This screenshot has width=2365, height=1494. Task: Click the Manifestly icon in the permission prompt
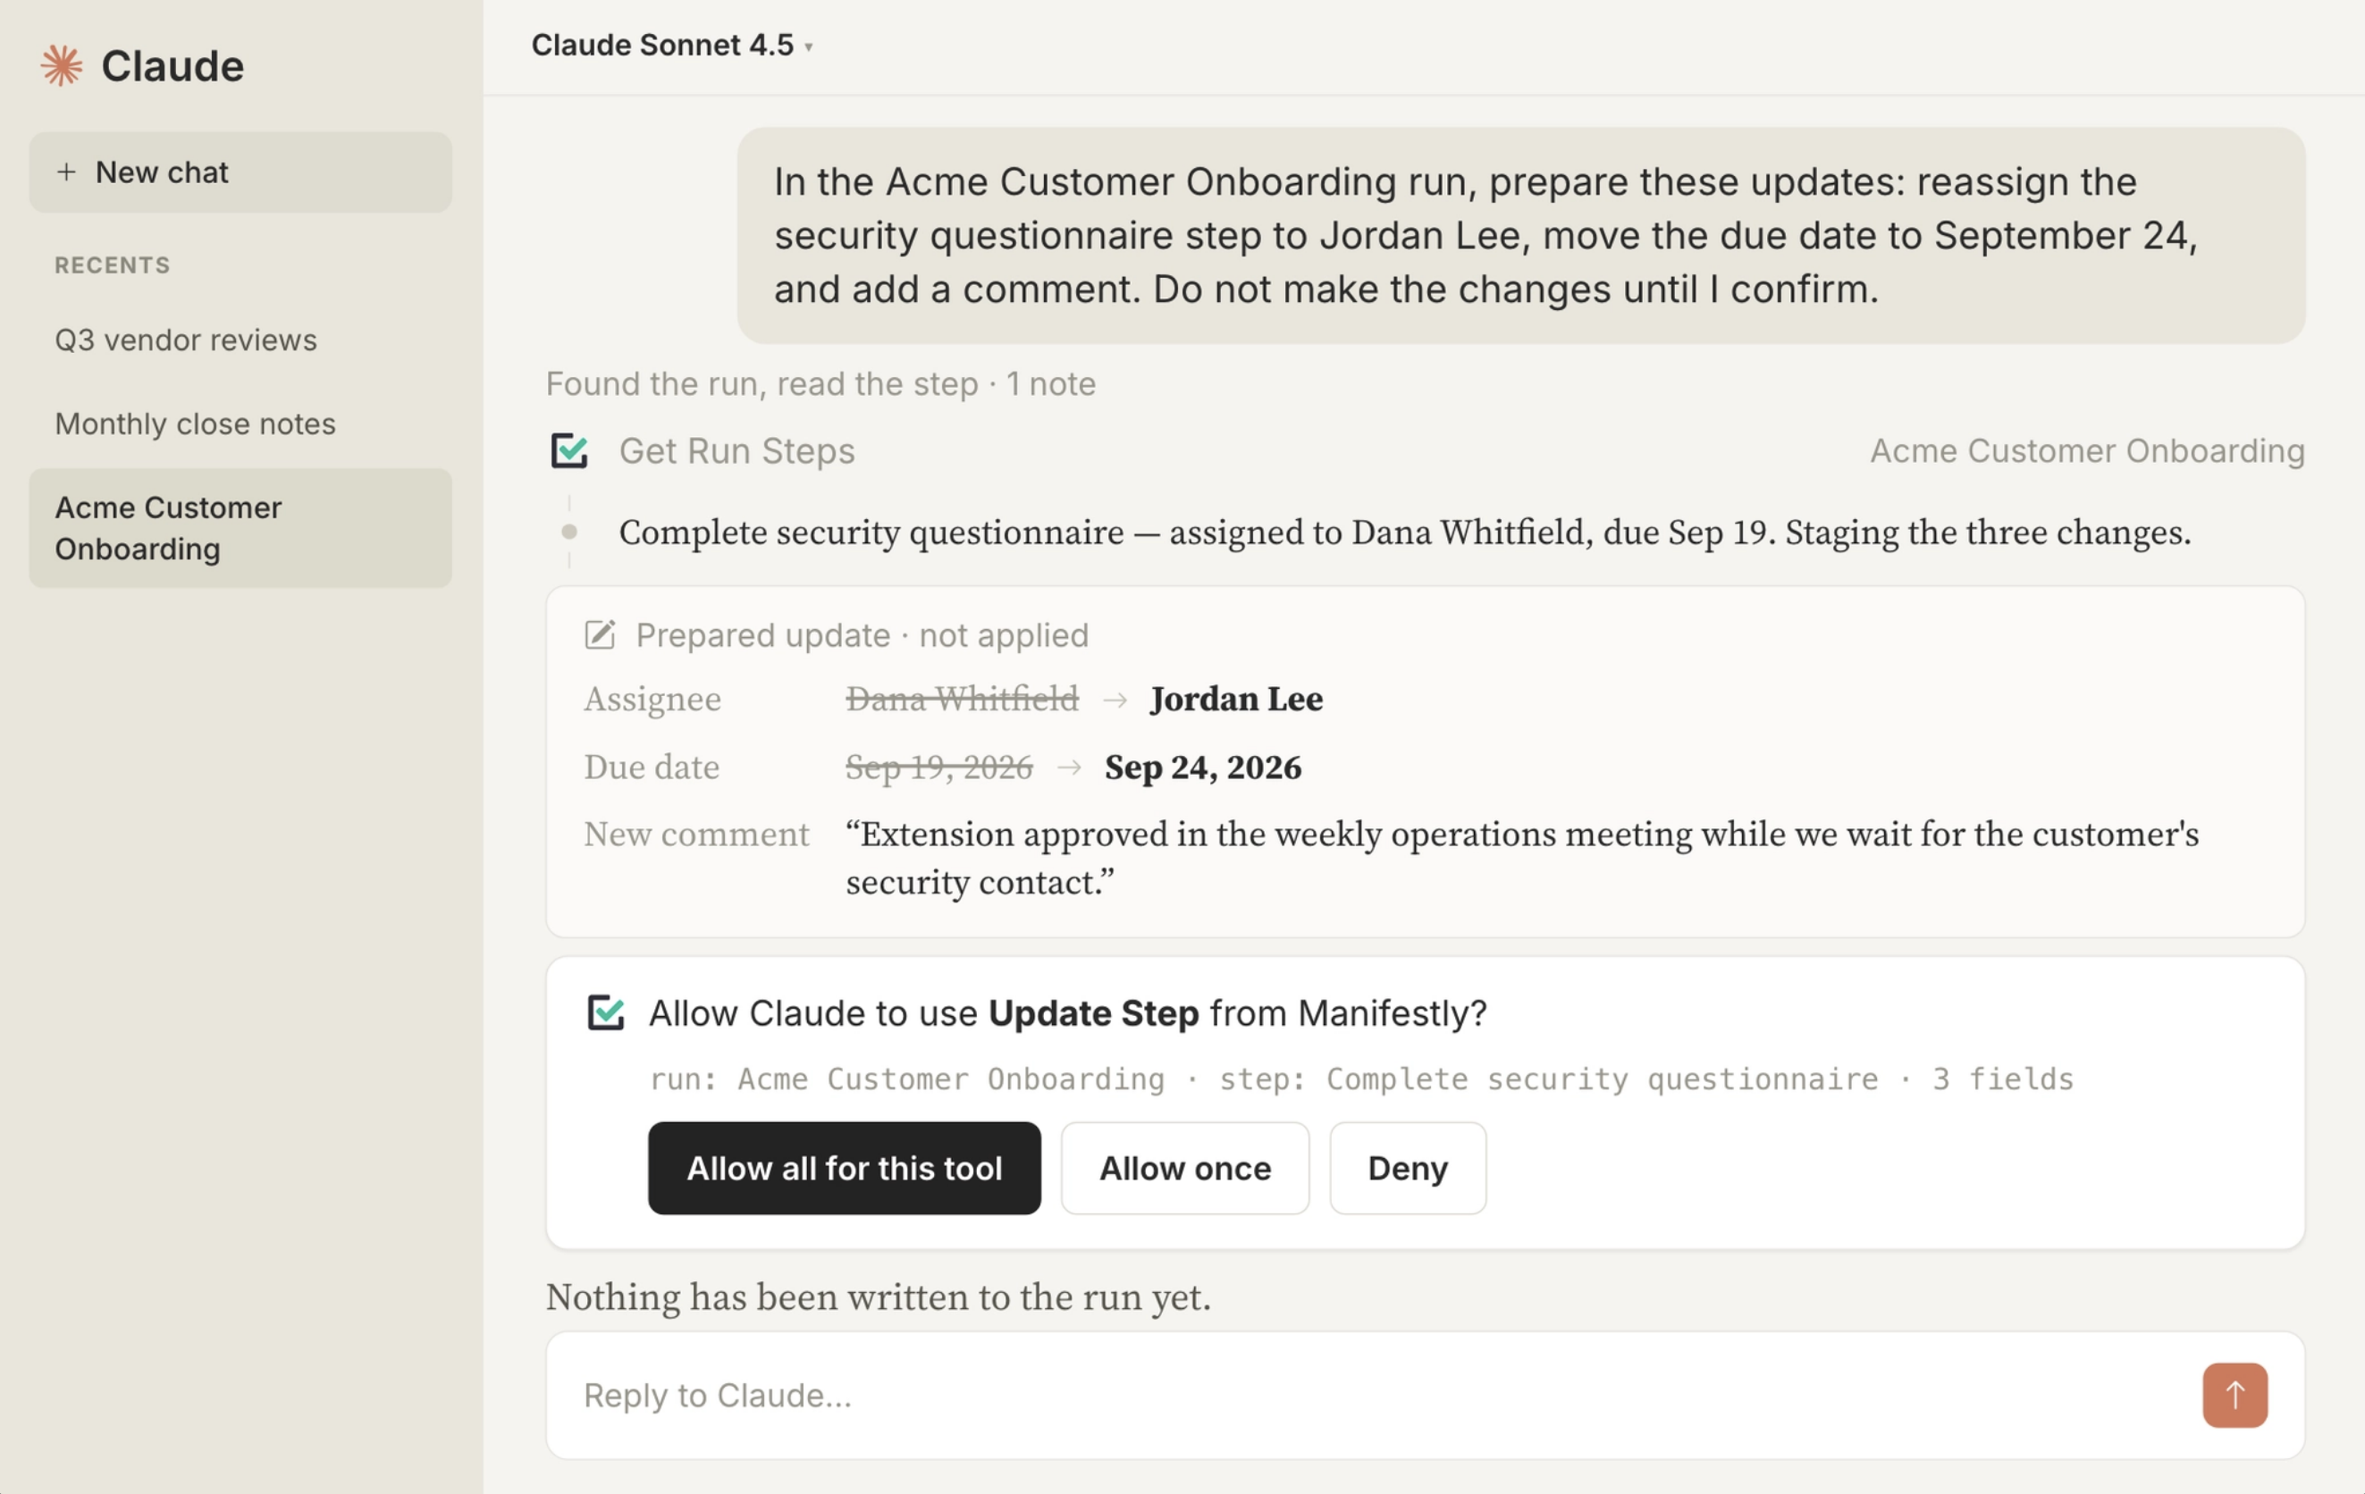click(x=605, y=1012)
